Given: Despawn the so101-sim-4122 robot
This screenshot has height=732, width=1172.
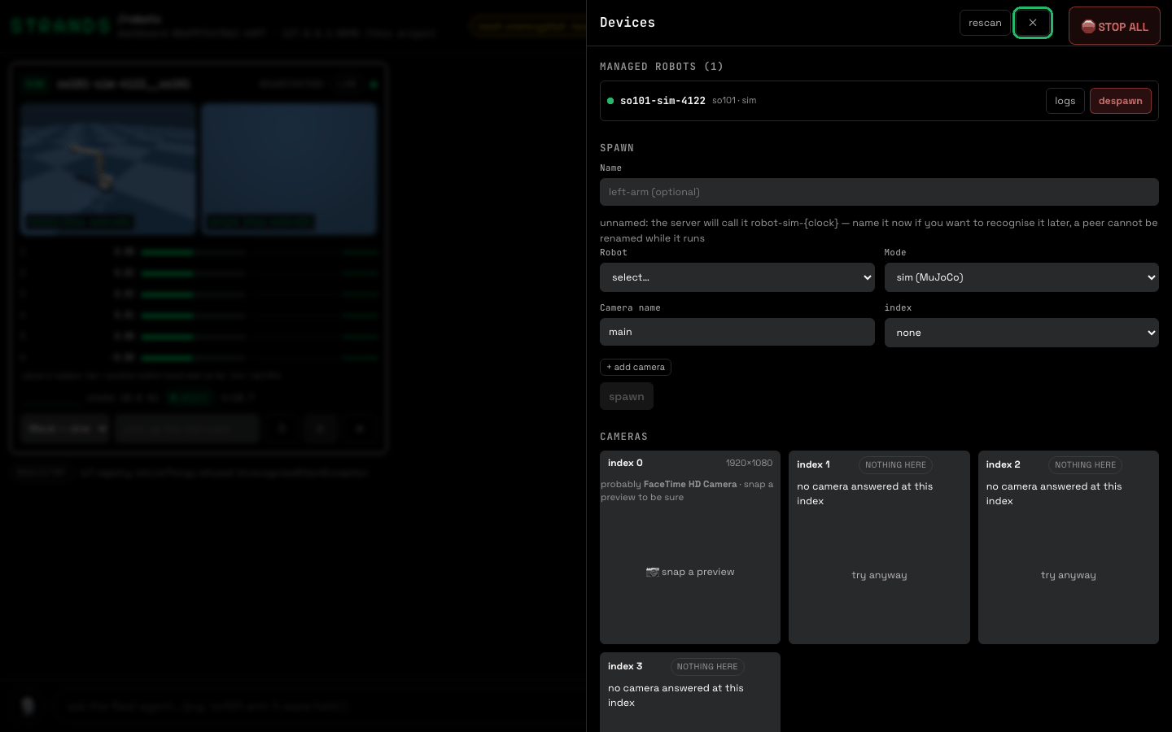Looking at the screenshot, I should (1120, 101).
